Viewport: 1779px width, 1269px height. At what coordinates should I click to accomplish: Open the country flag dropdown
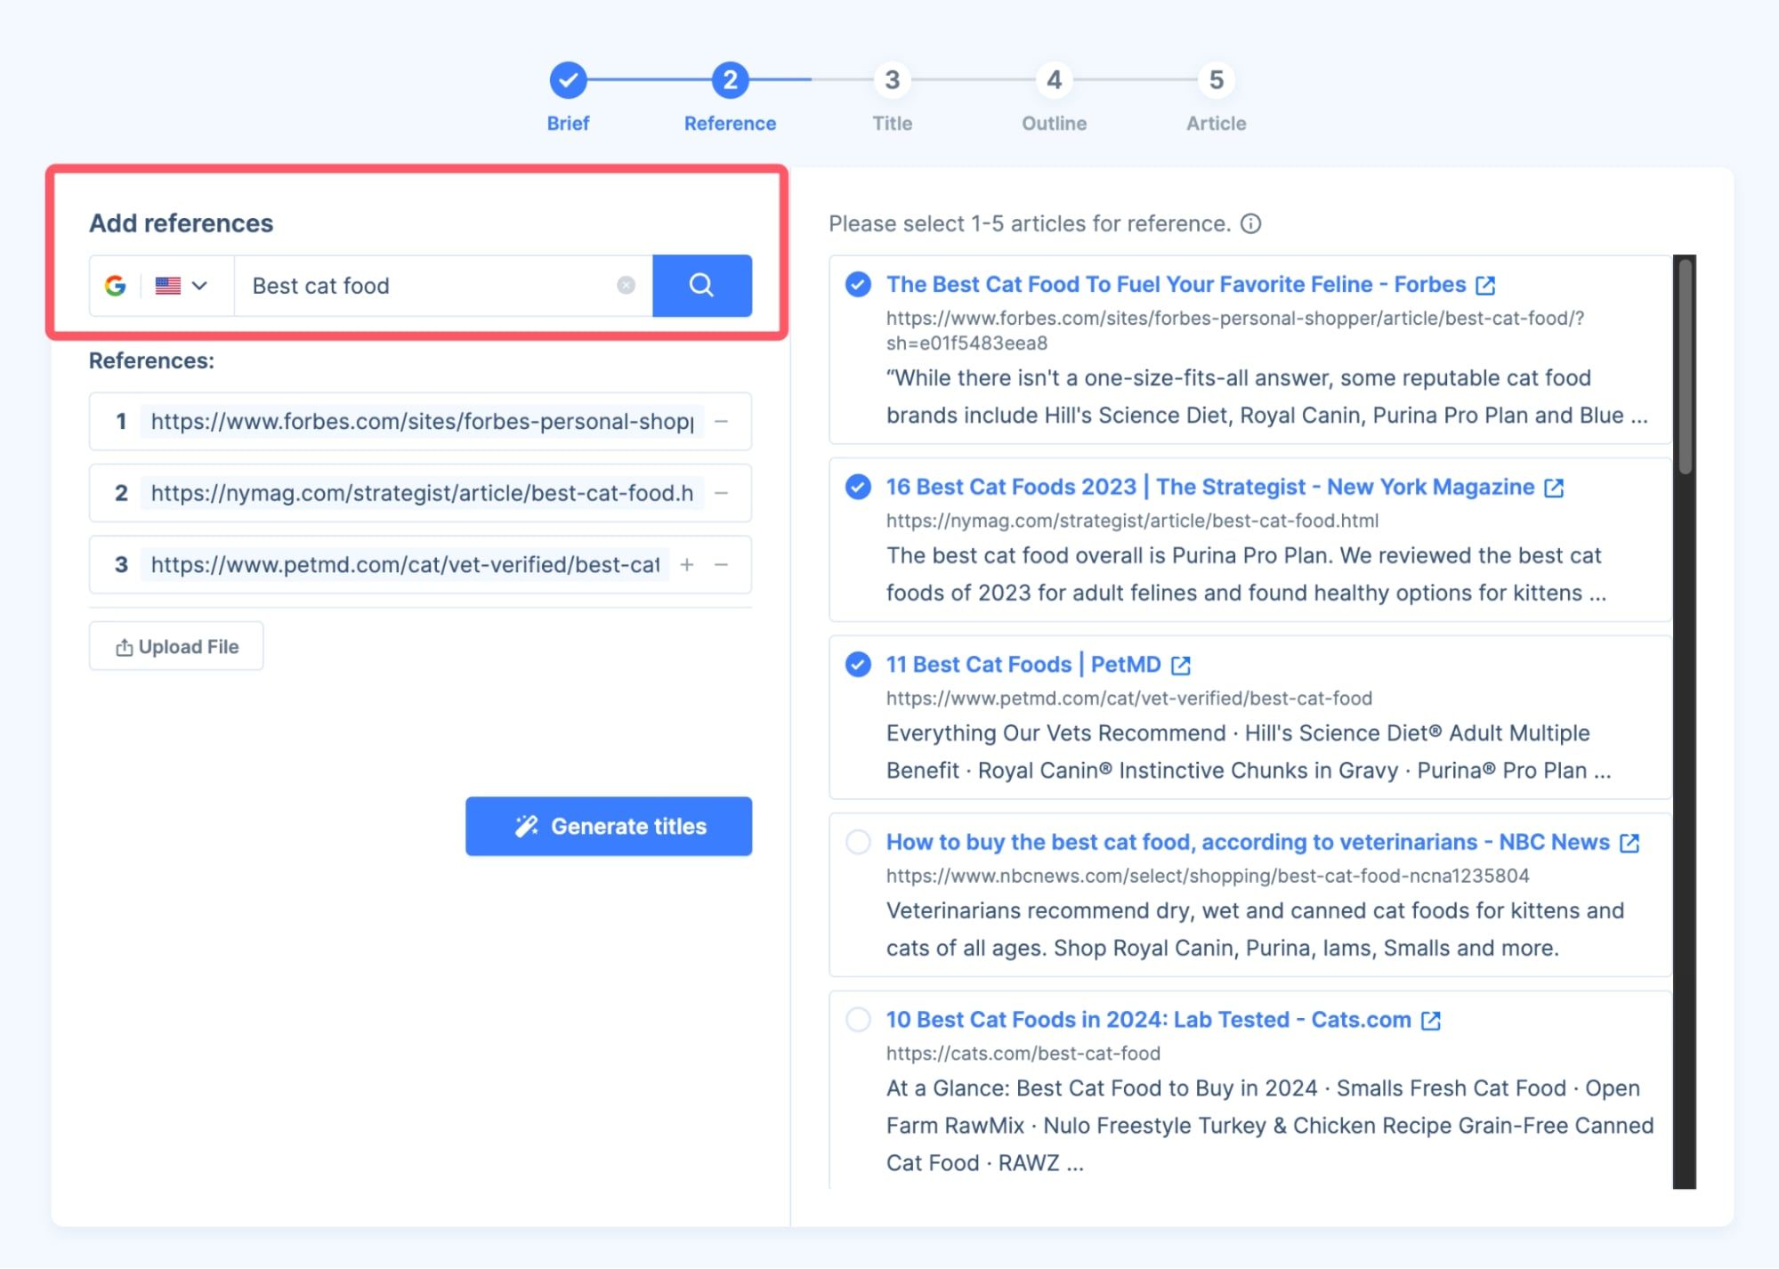[x=181, y=286]
